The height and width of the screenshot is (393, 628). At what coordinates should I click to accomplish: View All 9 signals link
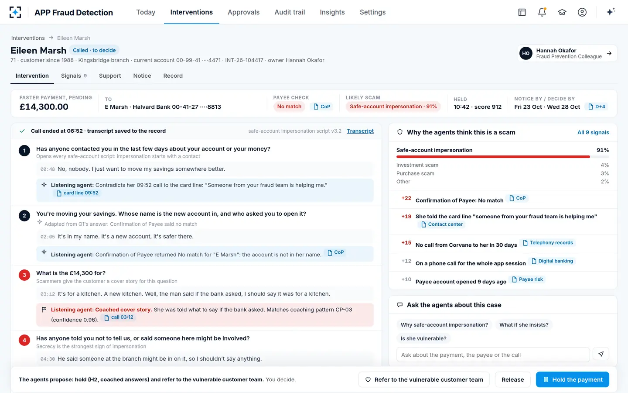[593, 132]
